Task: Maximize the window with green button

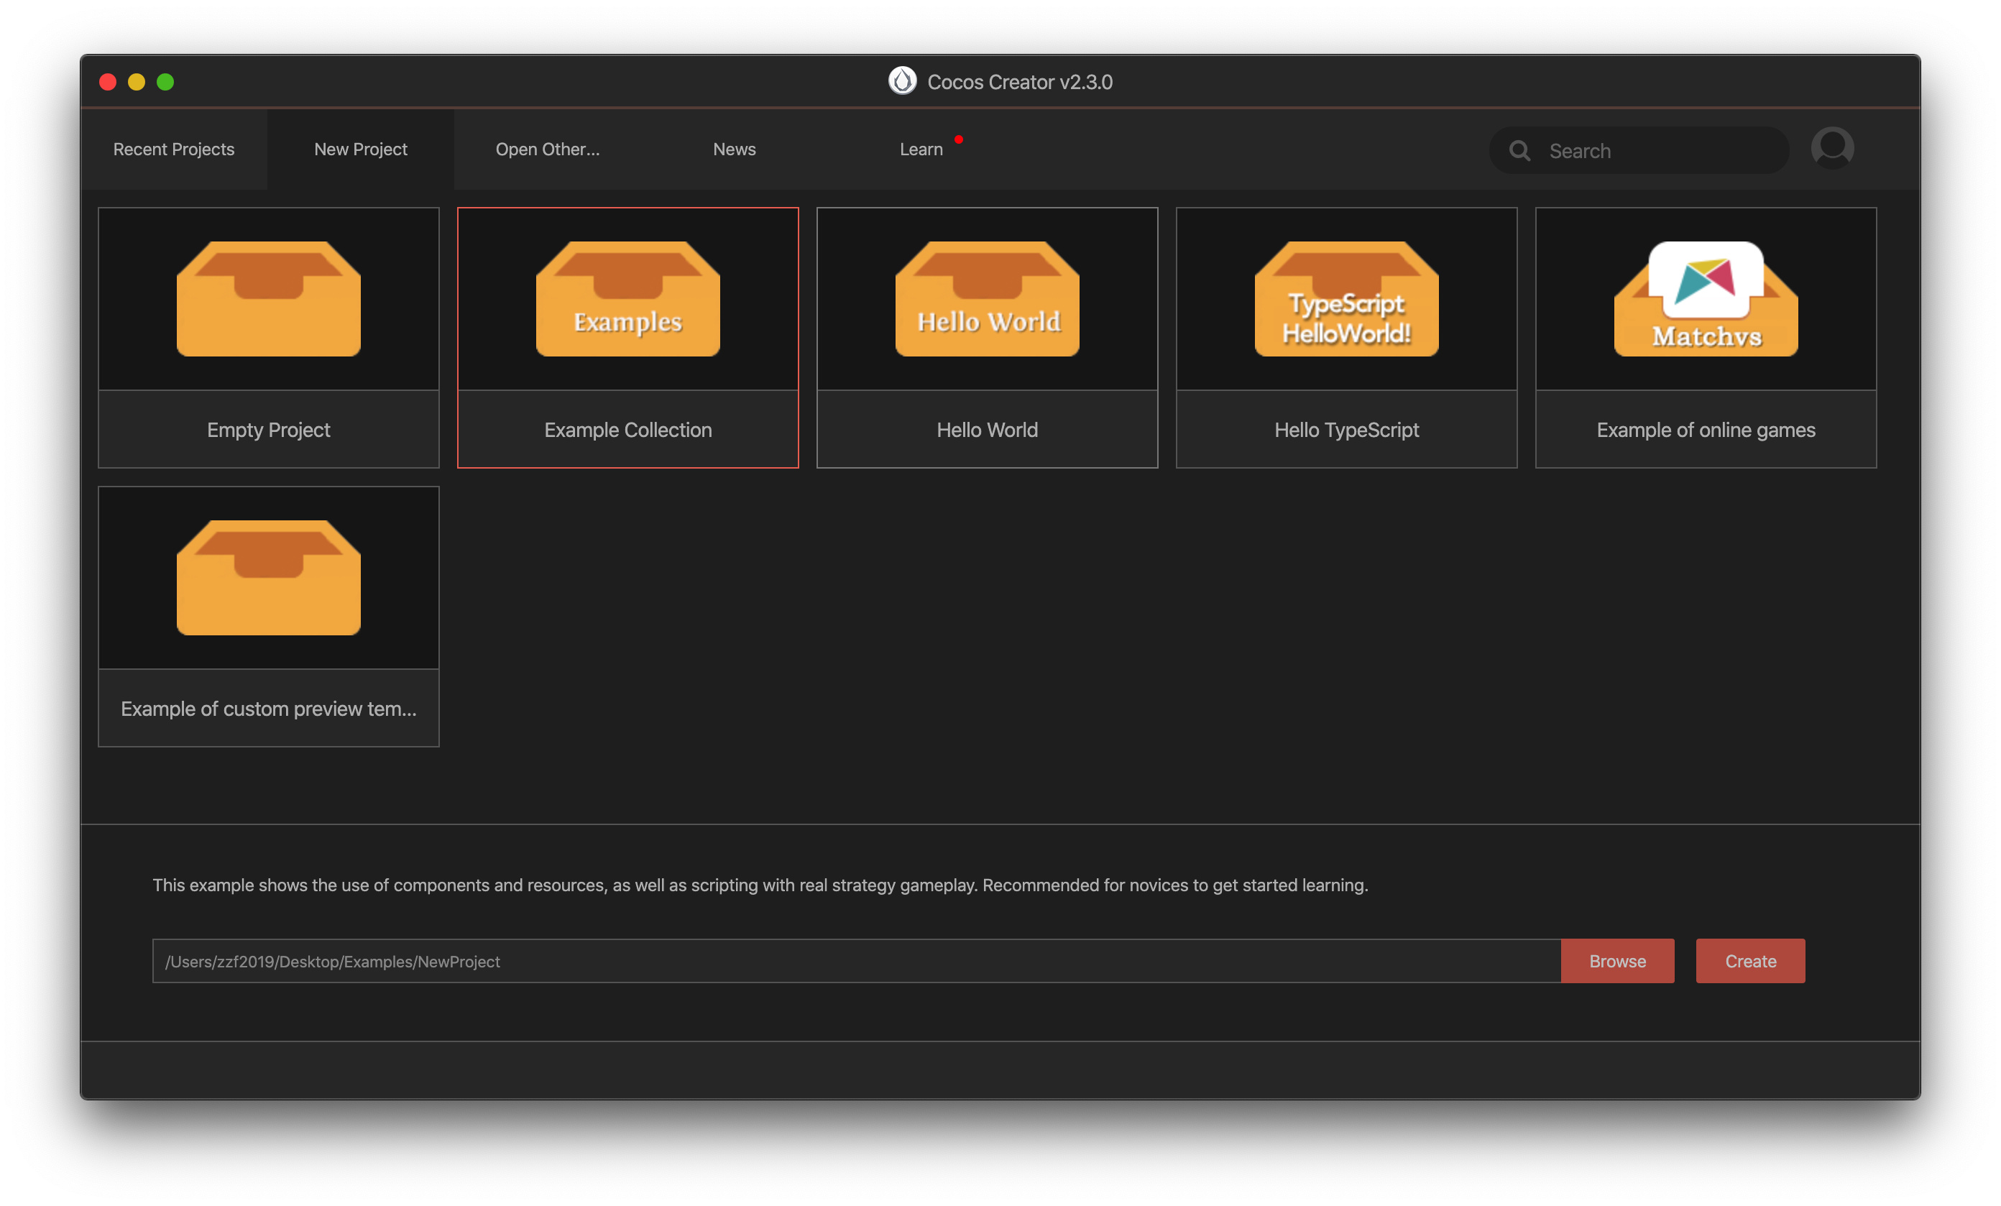Action: click(165, 82)
